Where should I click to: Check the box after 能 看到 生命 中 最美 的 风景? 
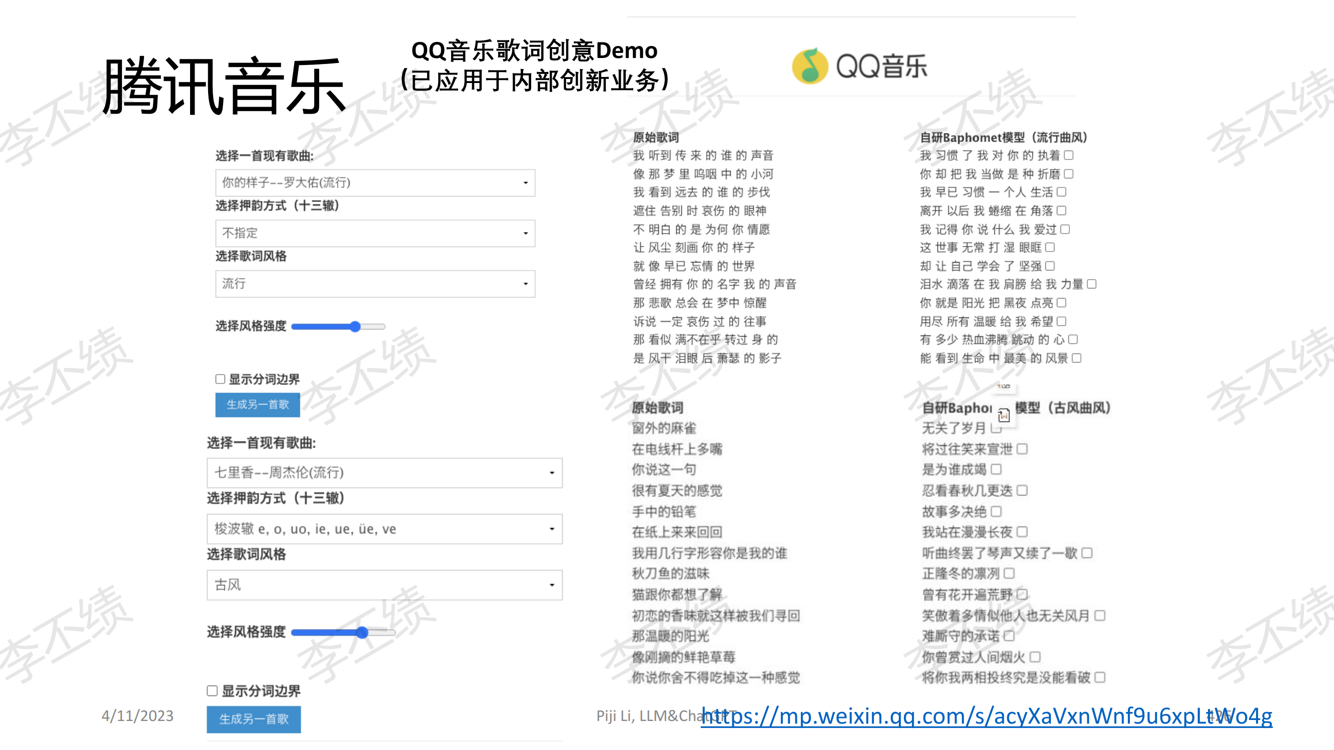point(1076,358)
